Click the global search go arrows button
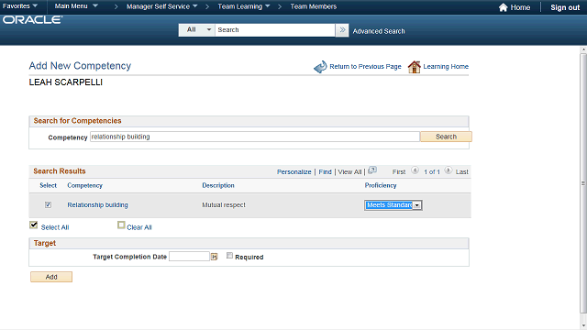The height and width of the screenshot is (330, 587). [x=342, y=30]
